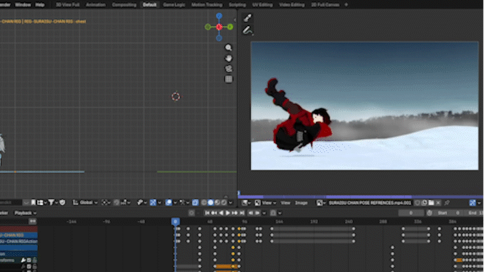Open the Global transform orientation dropdown

[85, 202]
